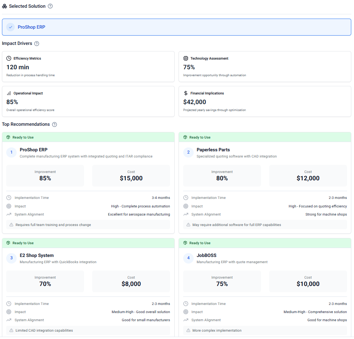Click the $8,000 cost box for E2 Shop System

(x=131, y=281)
